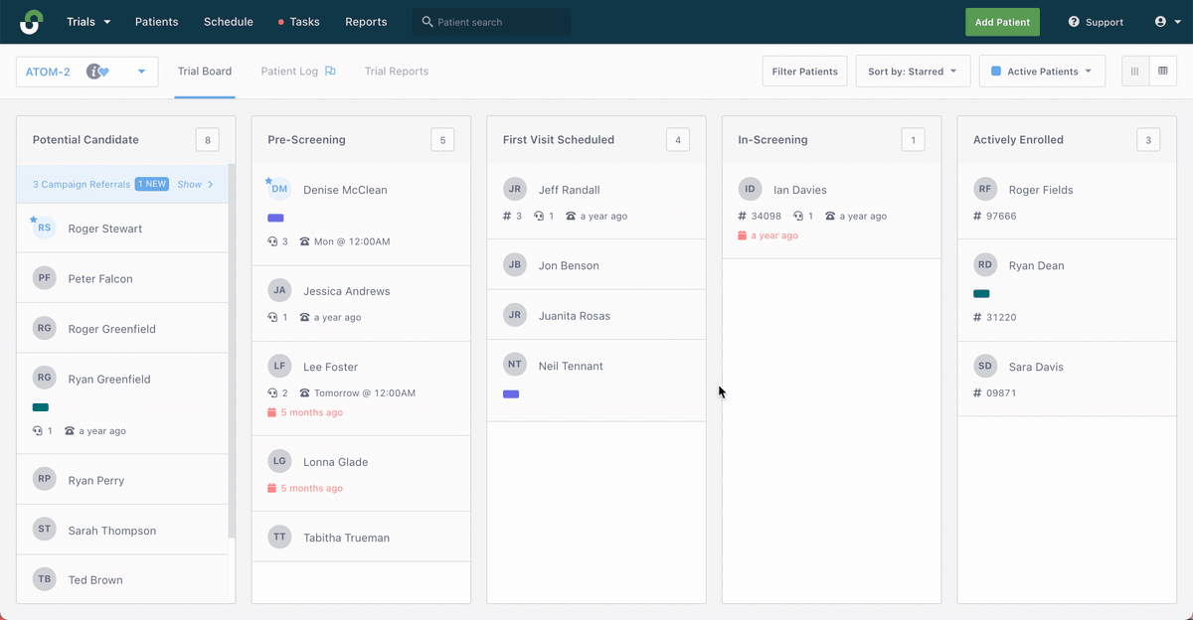Viewport: 1193px width, 620px height.
Task: Open the user account avatar menu
Action: [1166, 22]
